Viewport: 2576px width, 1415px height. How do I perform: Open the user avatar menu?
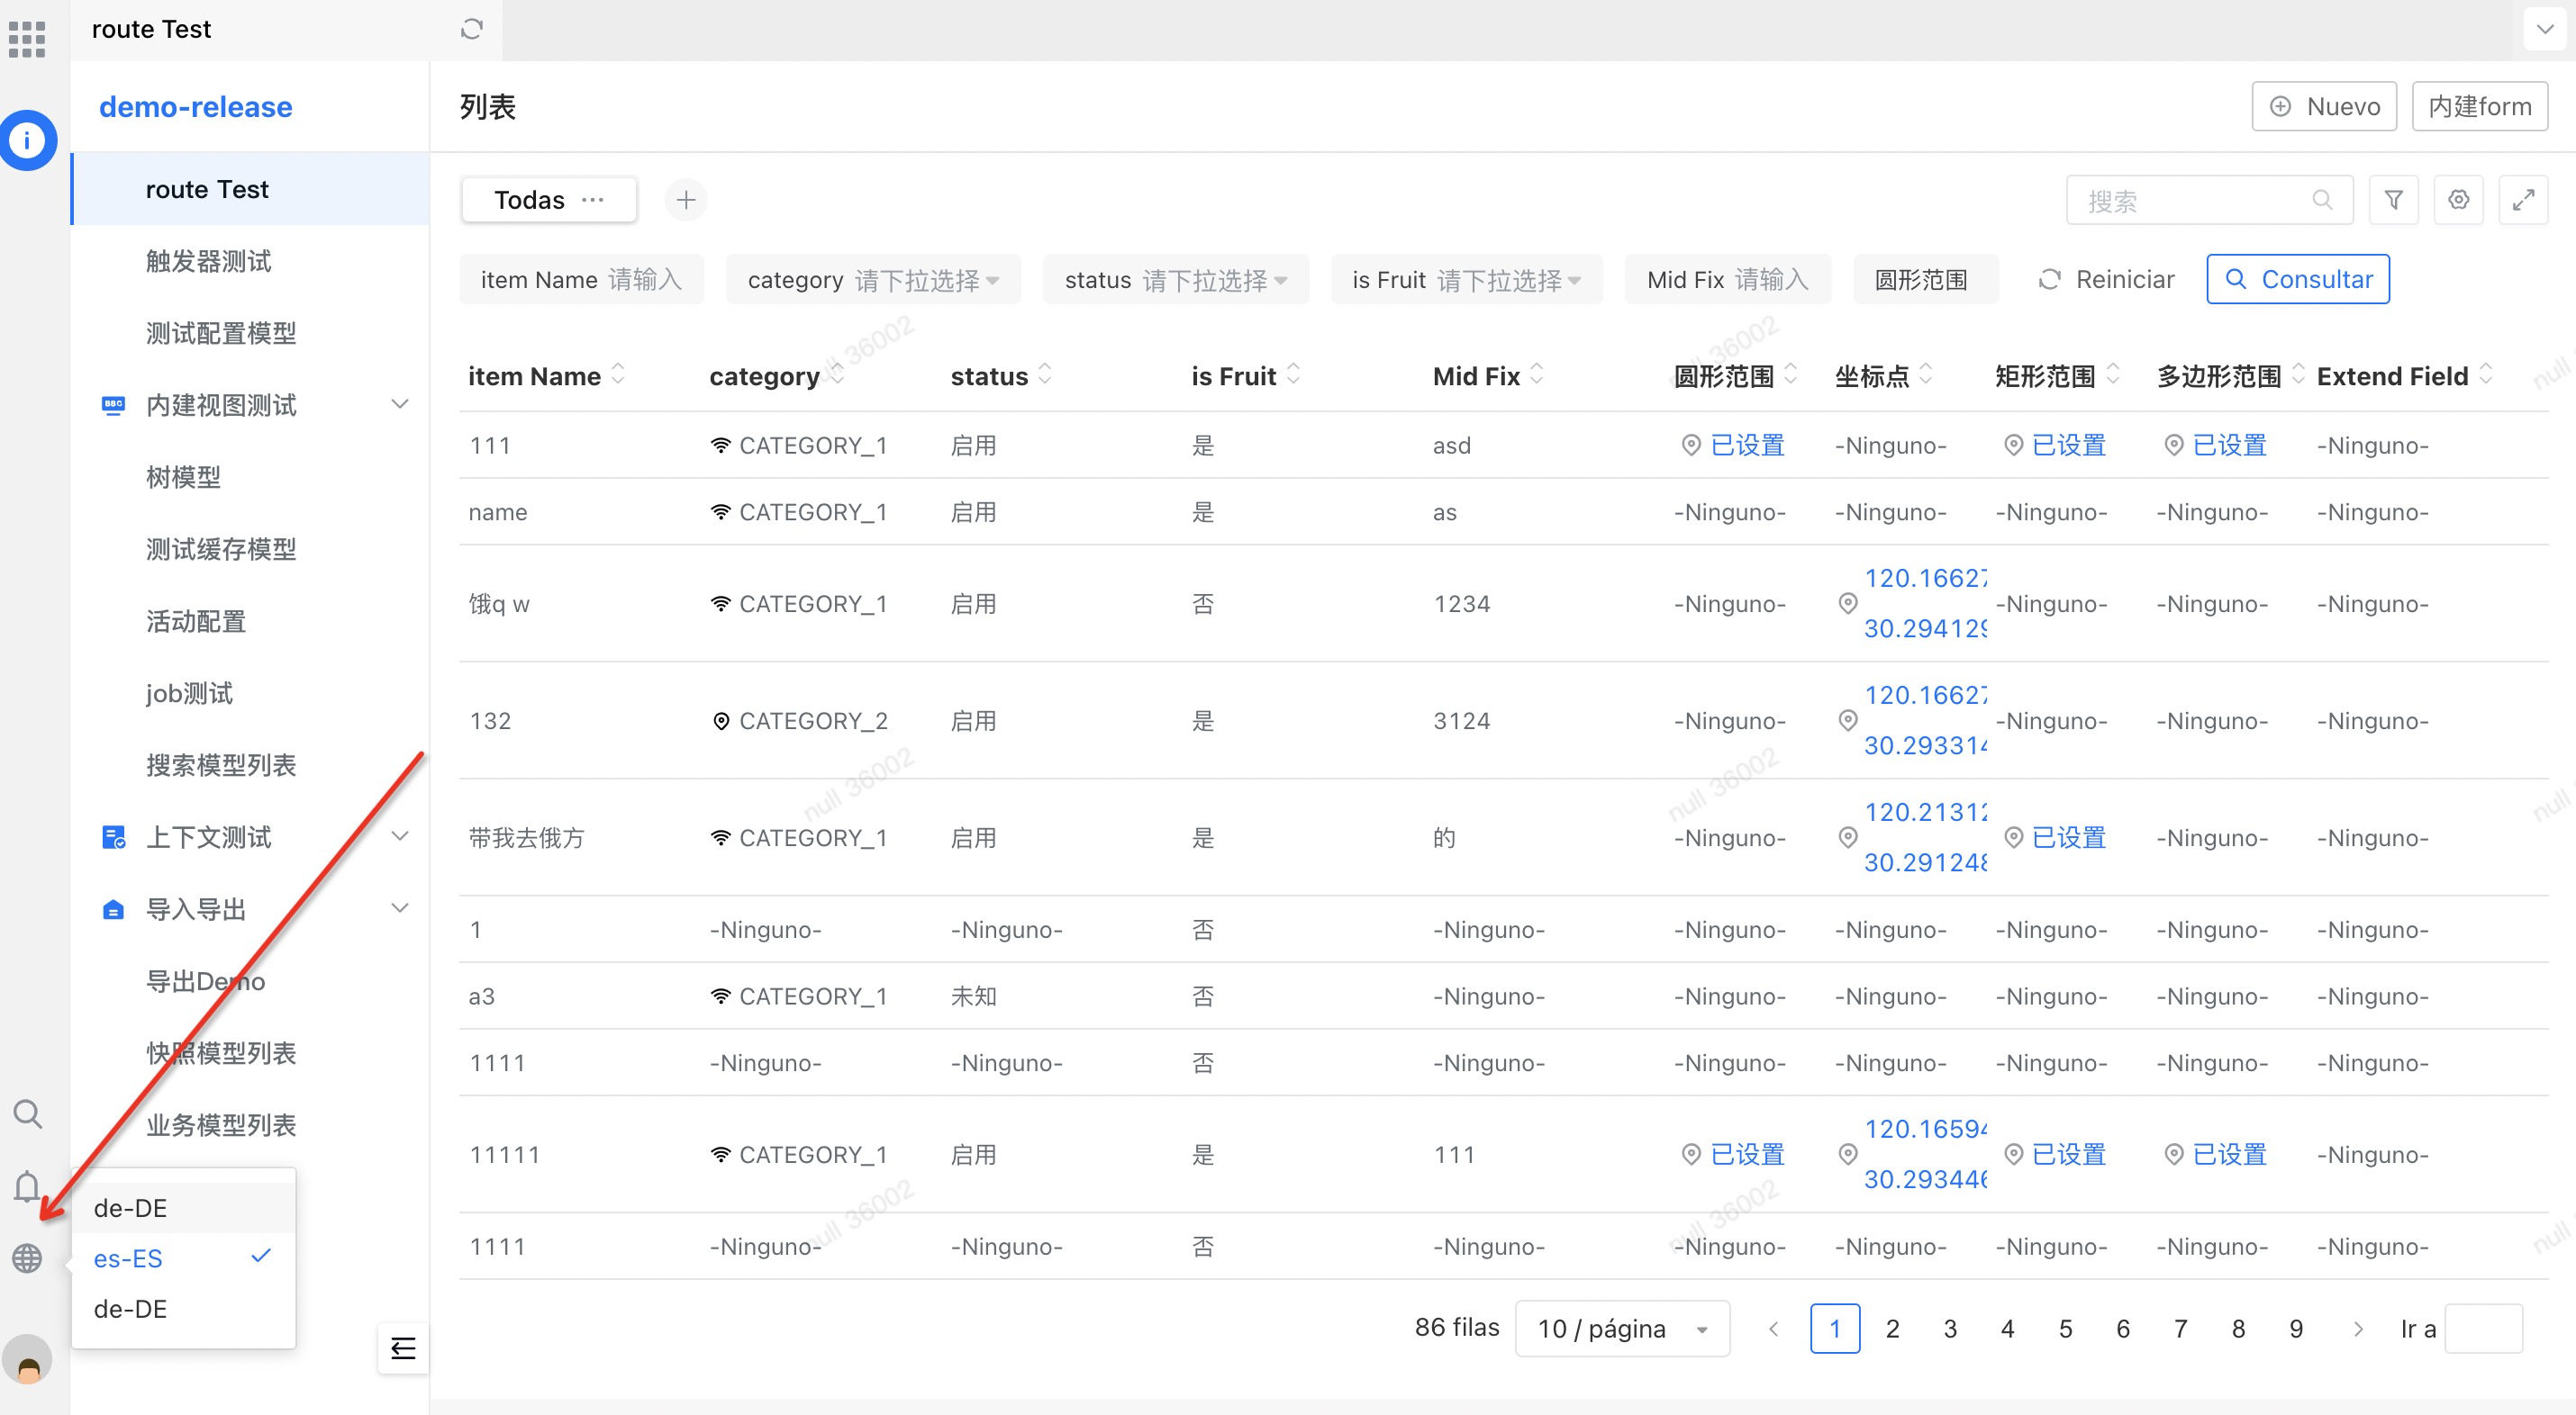point(27,1359)
